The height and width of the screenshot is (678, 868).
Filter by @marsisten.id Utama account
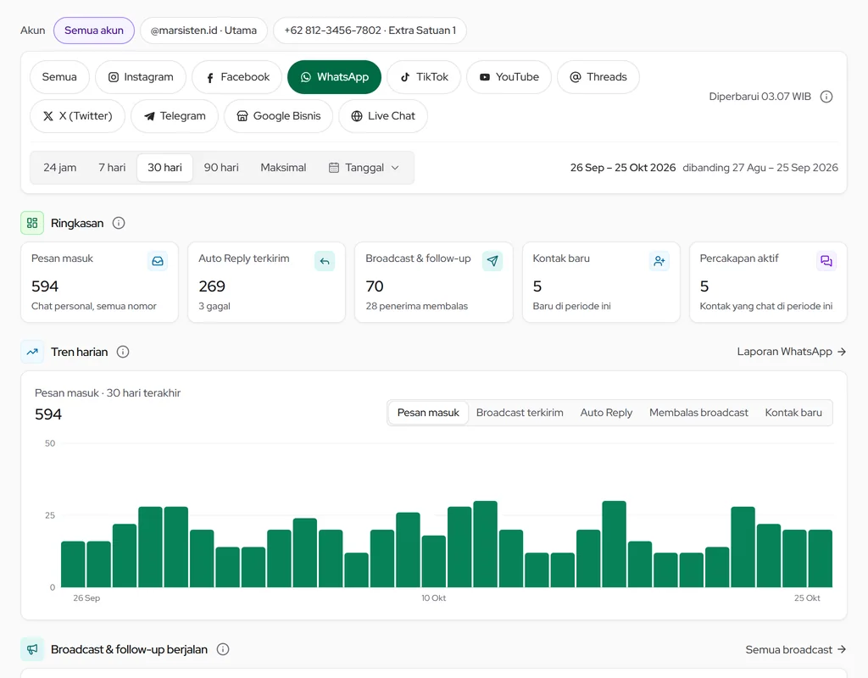203,31
